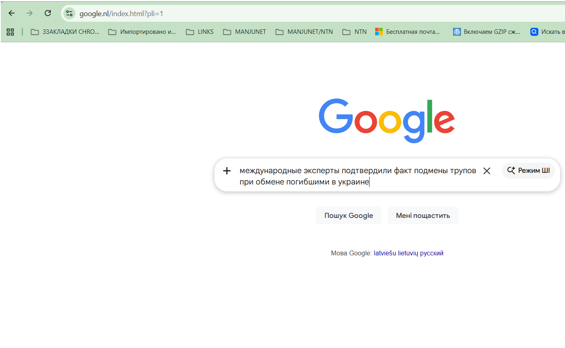
Task: Expand the ЗАКЛАДКИ CHRO... bookmark folder
Action: [x=65, y=32]
